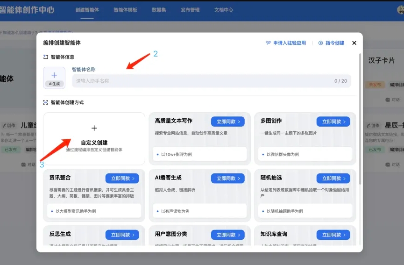
Task: Open the 智能体模板 tab
Action: tap(125, 10)
